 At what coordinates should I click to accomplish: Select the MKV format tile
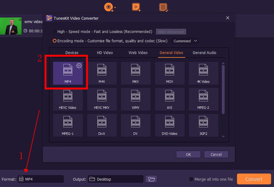point(136,73)
